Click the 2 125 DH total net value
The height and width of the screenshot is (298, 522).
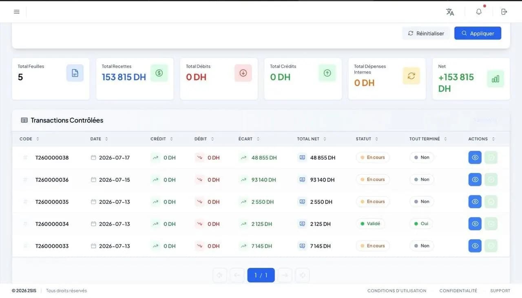point(321,224)
